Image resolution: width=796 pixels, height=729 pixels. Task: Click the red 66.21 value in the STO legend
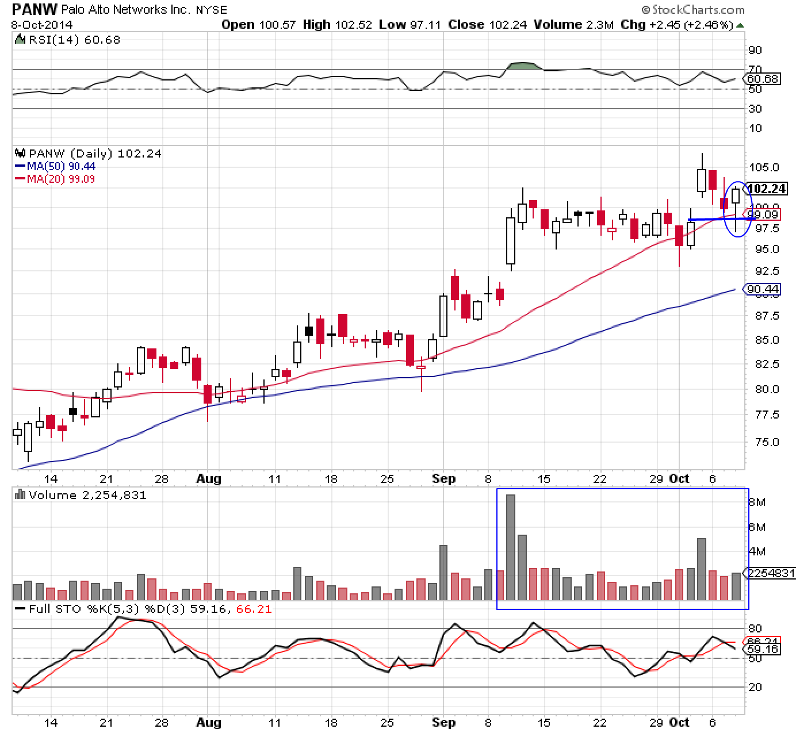pos(254,609)
